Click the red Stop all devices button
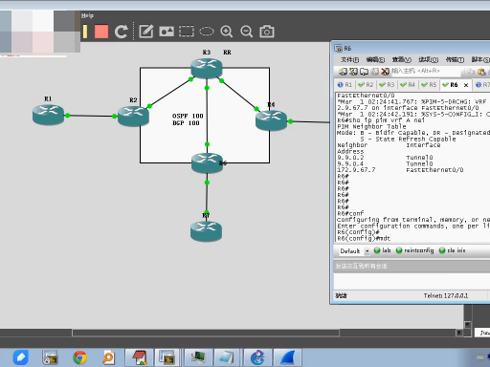This screenshot has height=367, width=490. [101, 32]
